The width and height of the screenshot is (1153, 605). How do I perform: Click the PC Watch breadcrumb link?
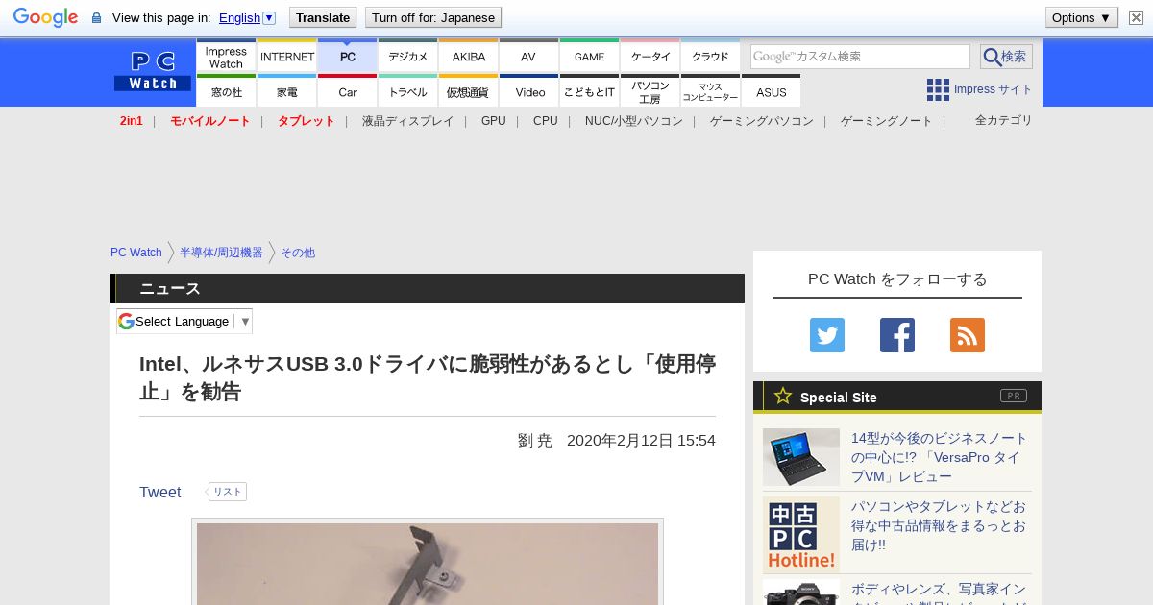pos(136,253)
